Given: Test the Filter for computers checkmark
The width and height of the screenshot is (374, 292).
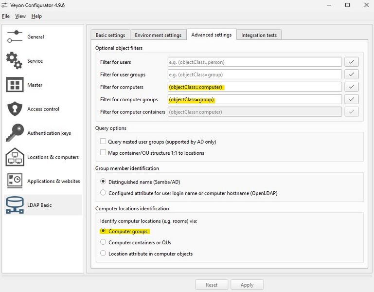Looking at the screenshot, I should pos(351,87).
